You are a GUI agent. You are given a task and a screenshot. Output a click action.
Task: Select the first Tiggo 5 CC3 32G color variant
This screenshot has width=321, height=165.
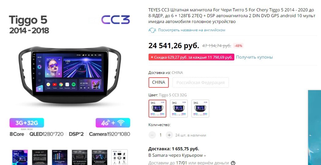point(157,109)
